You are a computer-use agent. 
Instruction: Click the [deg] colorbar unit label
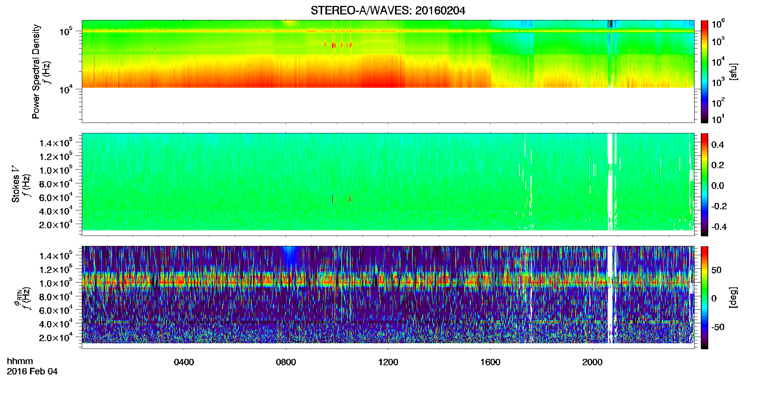point(733,297)
